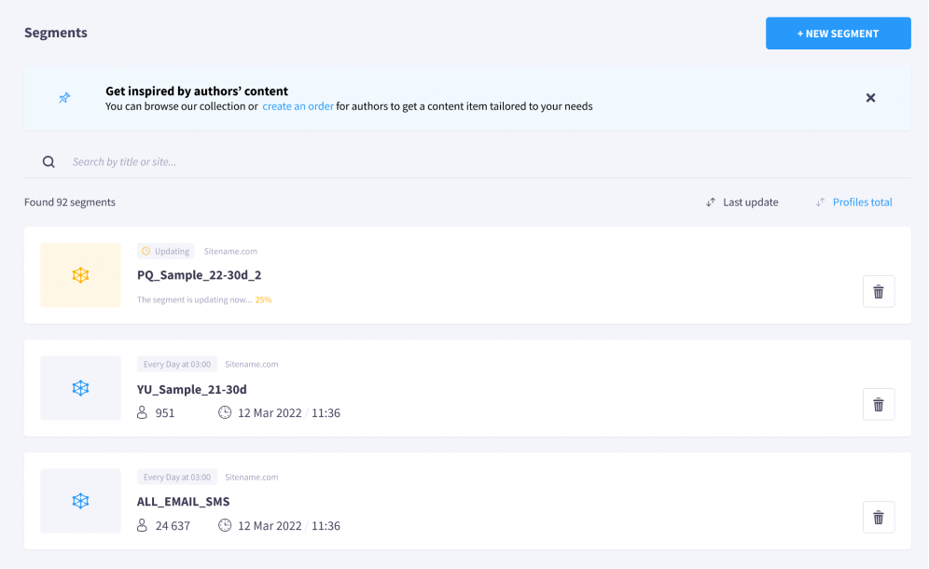Screen dimensions: 929x569
Task: Click the pin icon in the banner
Action: (x=64, y=98)
